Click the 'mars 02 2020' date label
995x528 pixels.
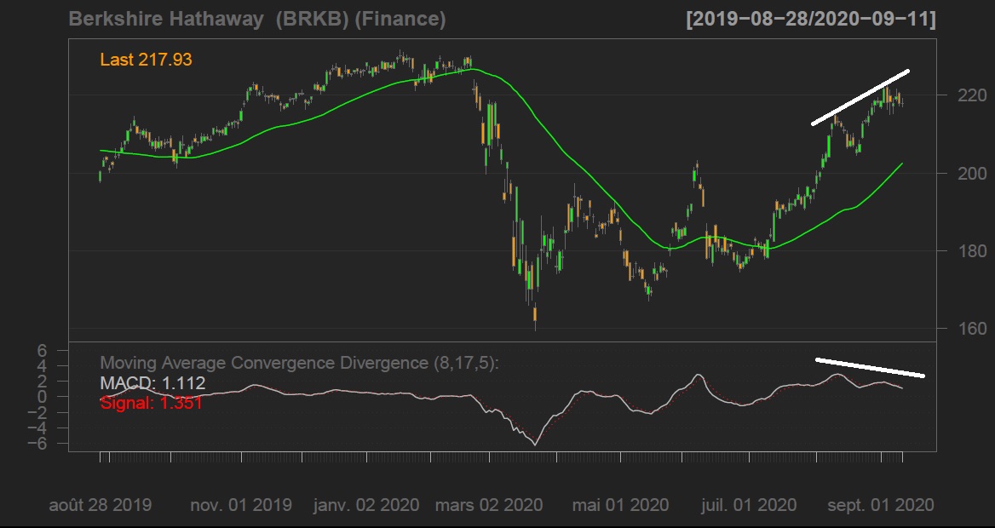point(489,505)
